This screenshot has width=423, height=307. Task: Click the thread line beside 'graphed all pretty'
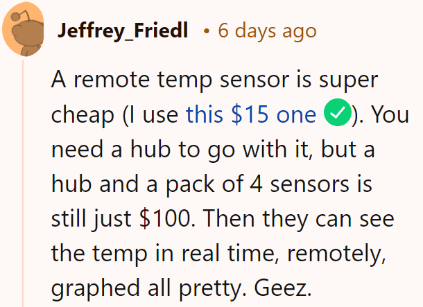(x=23, y=288)
